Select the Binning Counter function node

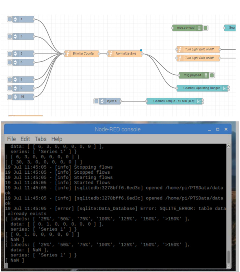click(82, 54)
